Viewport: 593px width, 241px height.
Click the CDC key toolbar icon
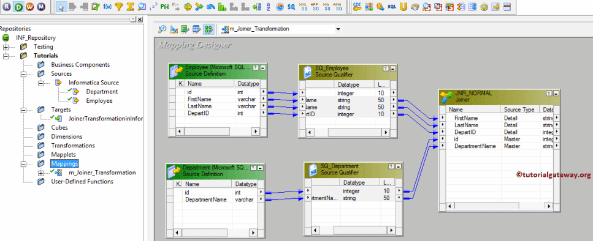357,6
